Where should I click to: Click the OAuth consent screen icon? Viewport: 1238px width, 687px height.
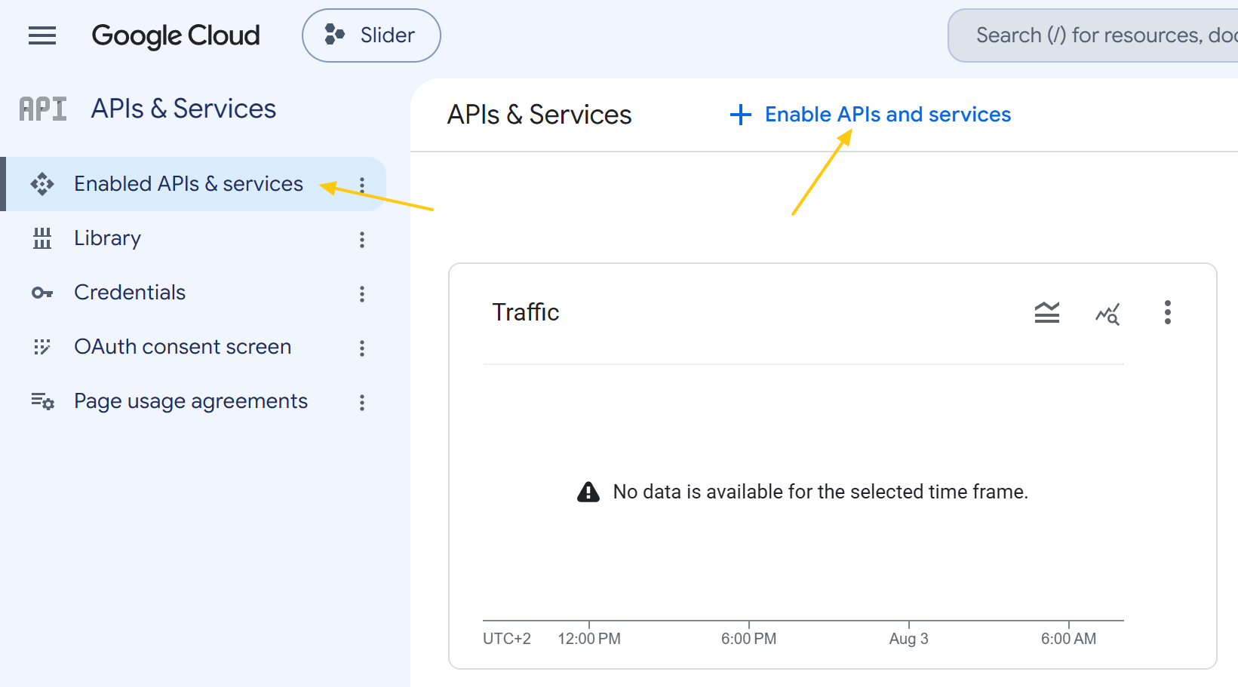point(42,347)
